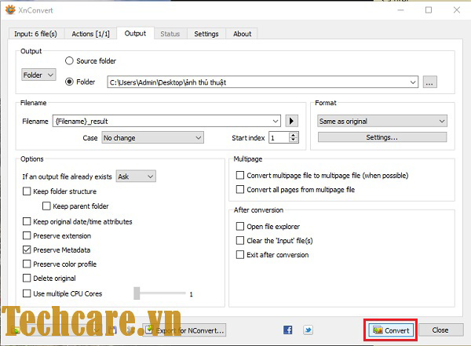The height and width of the screenshot is (346, 471).
Task: Decrease the Start index stepper
Action: [294, 140]
